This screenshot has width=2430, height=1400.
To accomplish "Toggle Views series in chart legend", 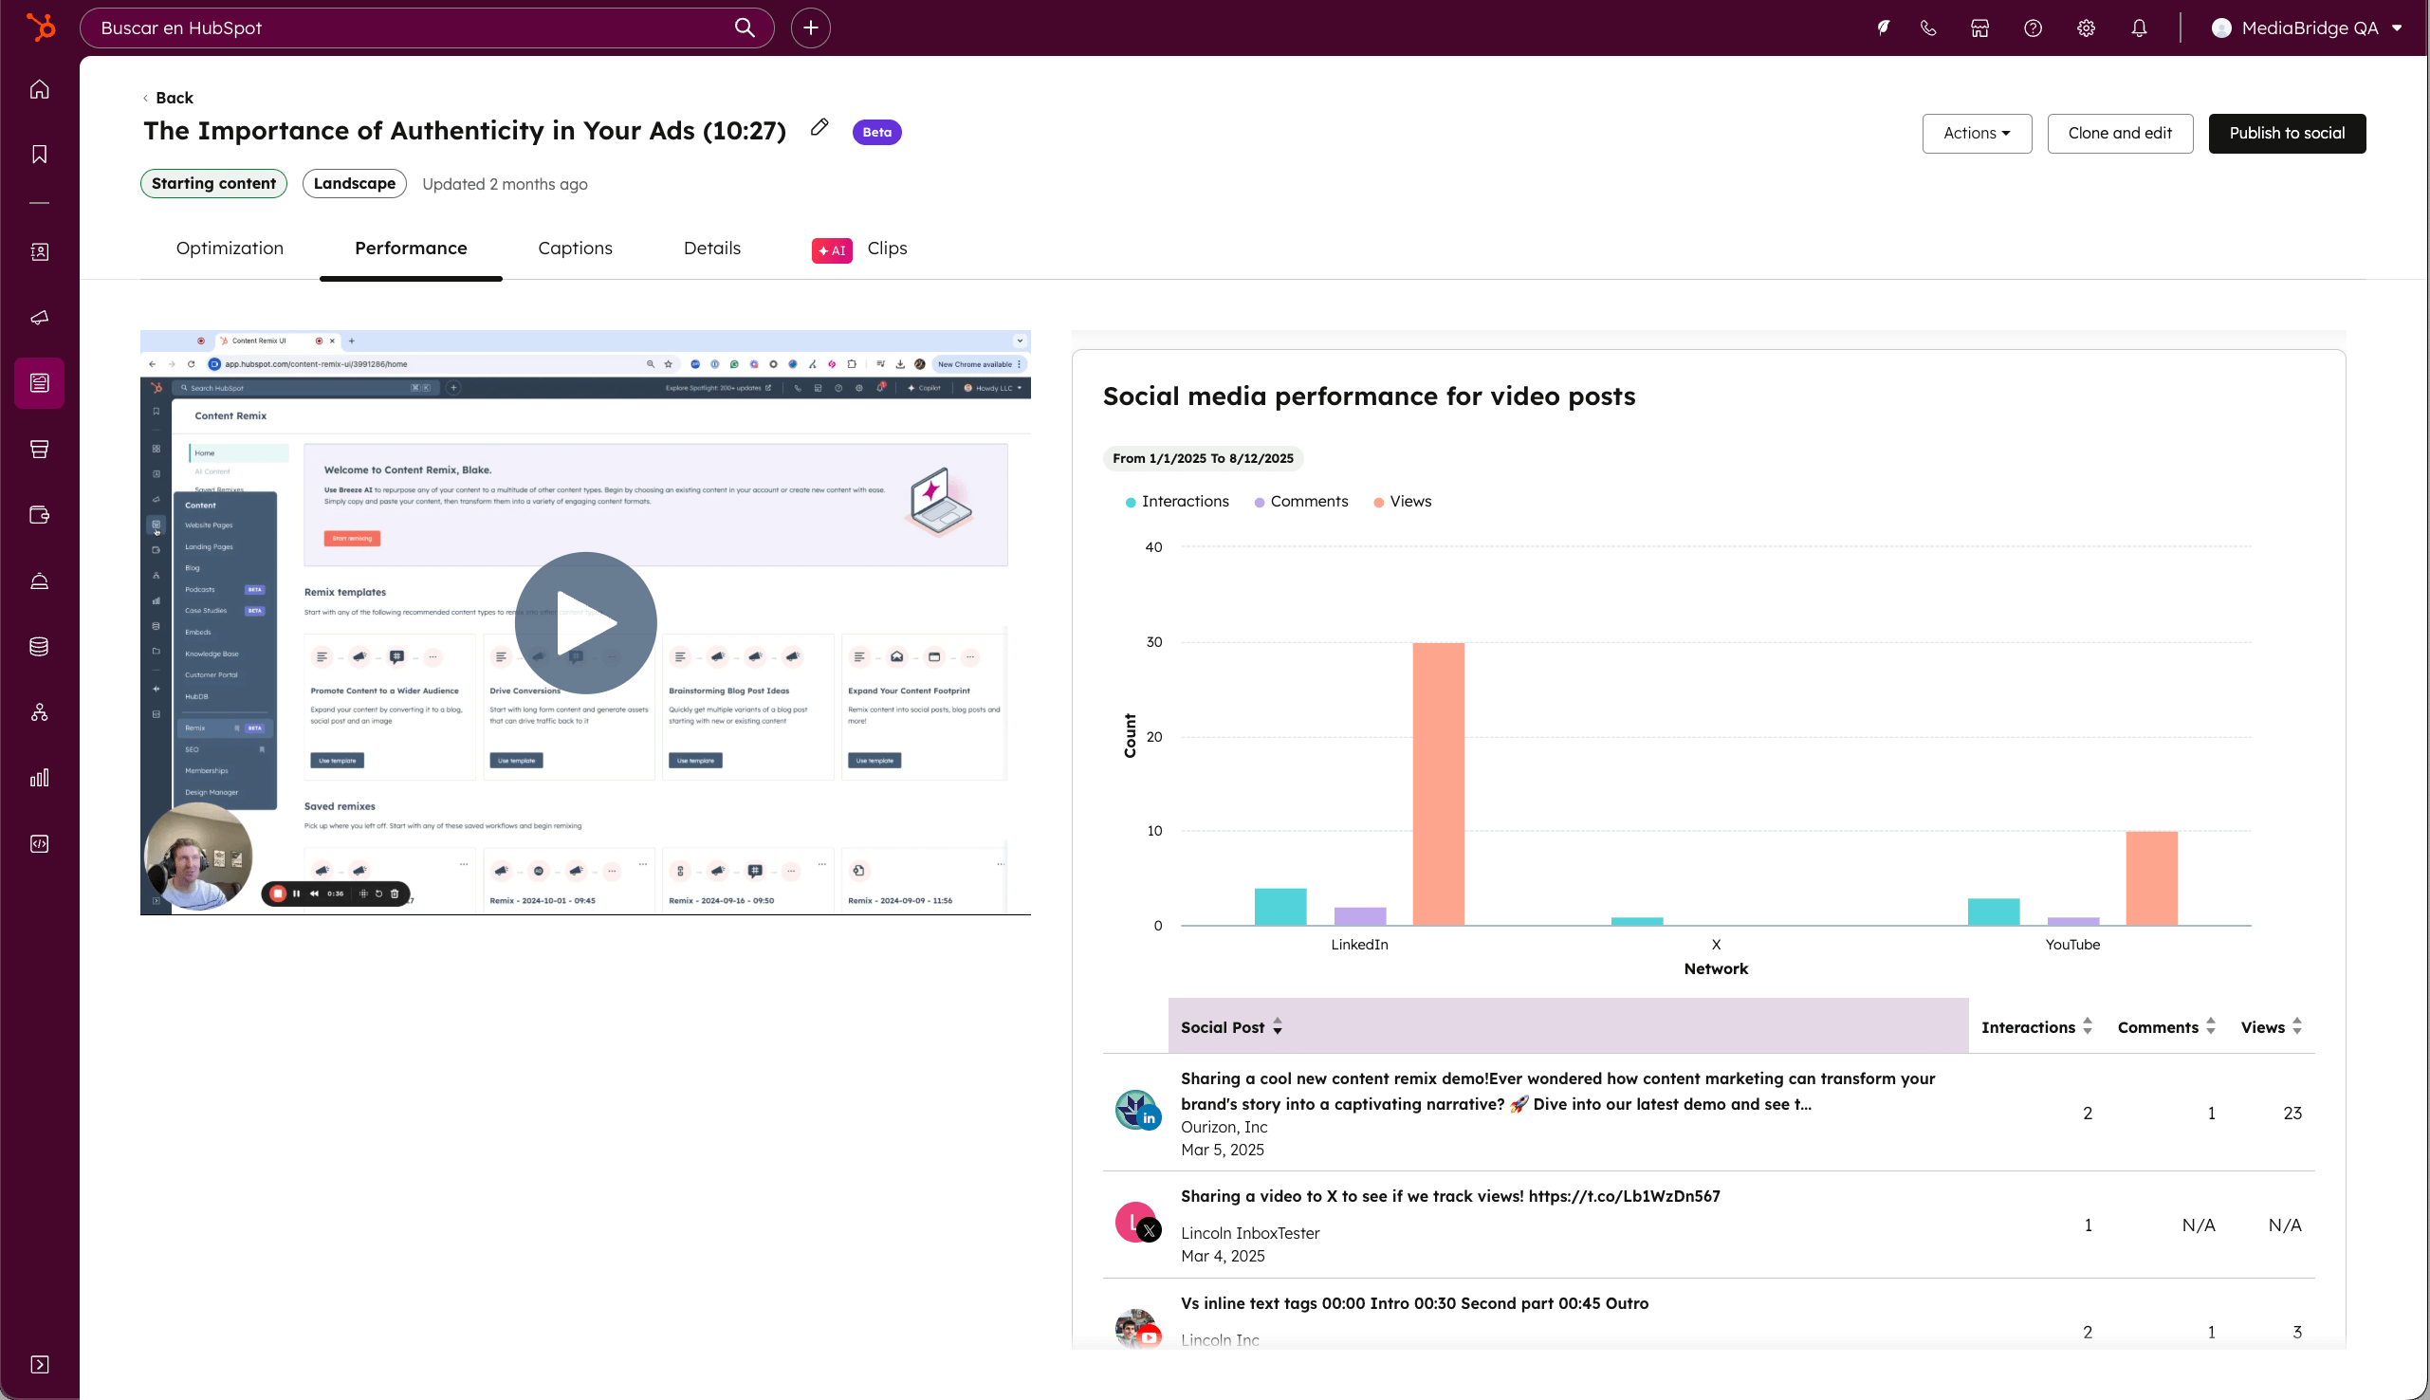I will 1402,502.
